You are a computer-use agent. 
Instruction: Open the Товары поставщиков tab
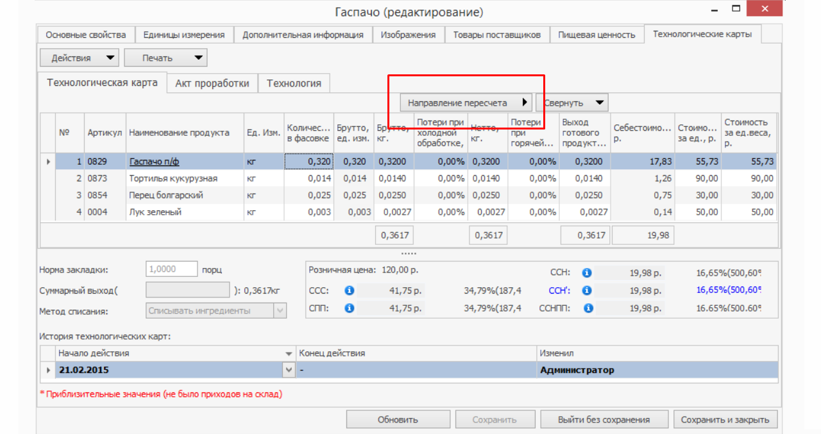click(x=497, y=35)
